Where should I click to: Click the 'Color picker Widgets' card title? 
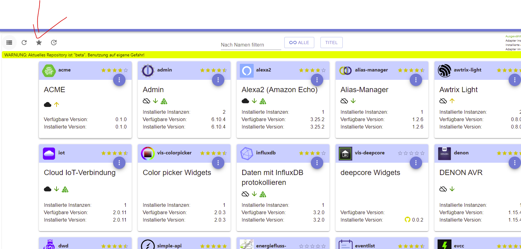click(177, 173)
